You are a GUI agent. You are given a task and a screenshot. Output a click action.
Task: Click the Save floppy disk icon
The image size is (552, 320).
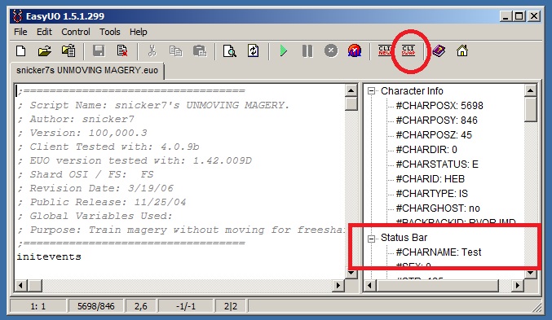99,51
